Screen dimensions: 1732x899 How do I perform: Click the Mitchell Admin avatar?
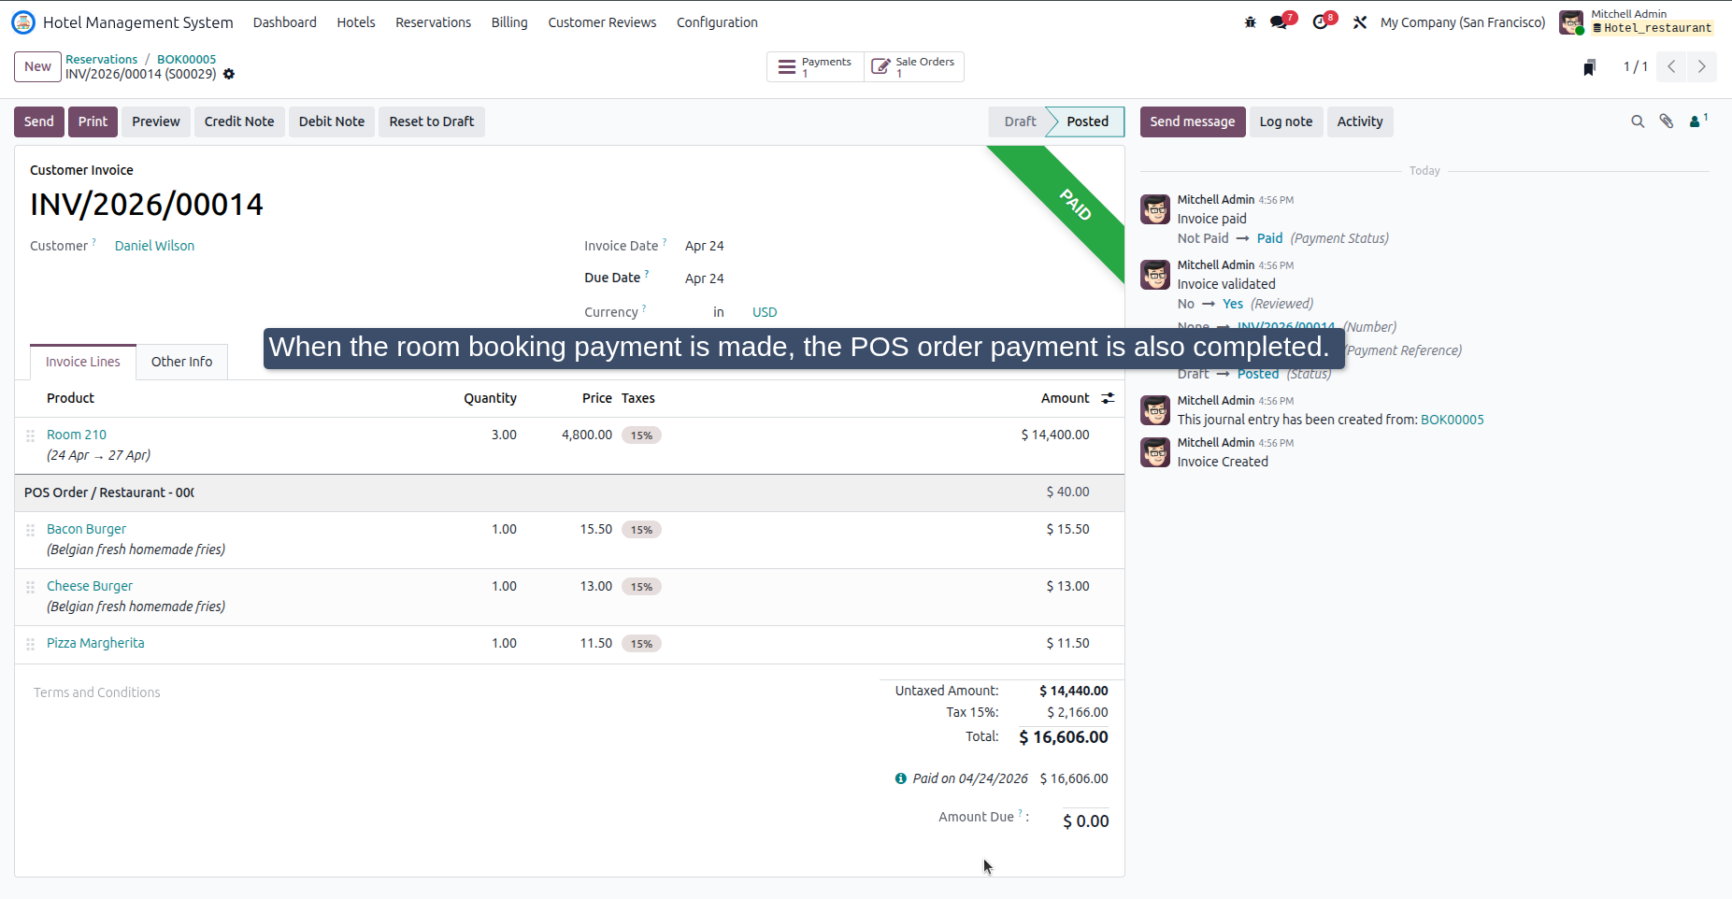pos(1571,22)
